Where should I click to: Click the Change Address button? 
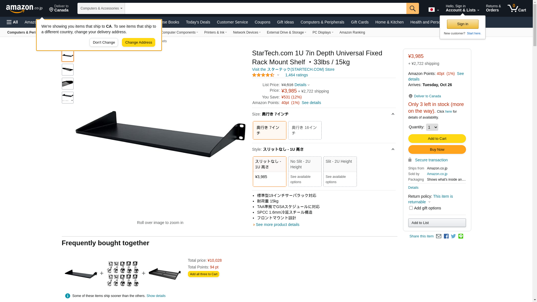click(x=138, y=43)
